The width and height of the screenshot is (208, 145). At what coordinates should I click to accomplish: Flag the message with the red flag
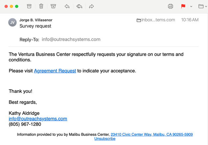pos(183,6)
